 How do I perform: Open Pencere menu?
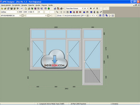pos(44,5)
